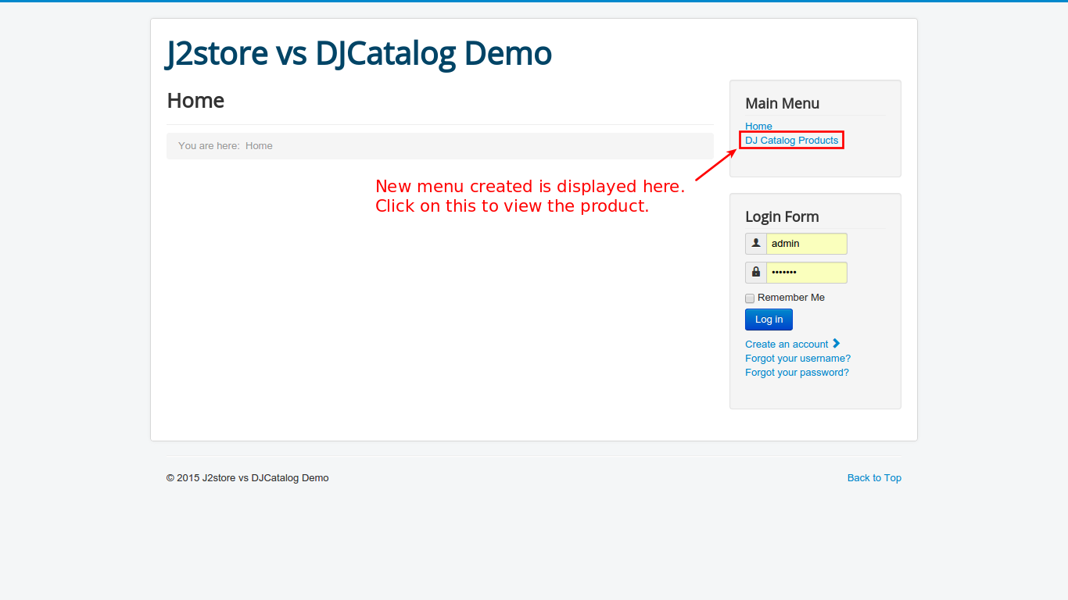
Task: Follow the Create an account link
Action: pyautogui.click(x=787, y=345)
